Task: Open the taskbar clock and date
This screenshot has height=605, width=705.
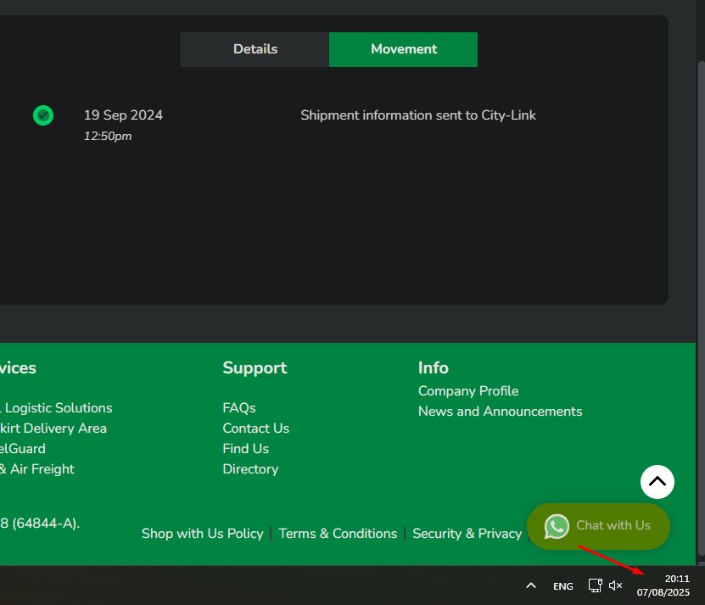Action: [663, 585]
